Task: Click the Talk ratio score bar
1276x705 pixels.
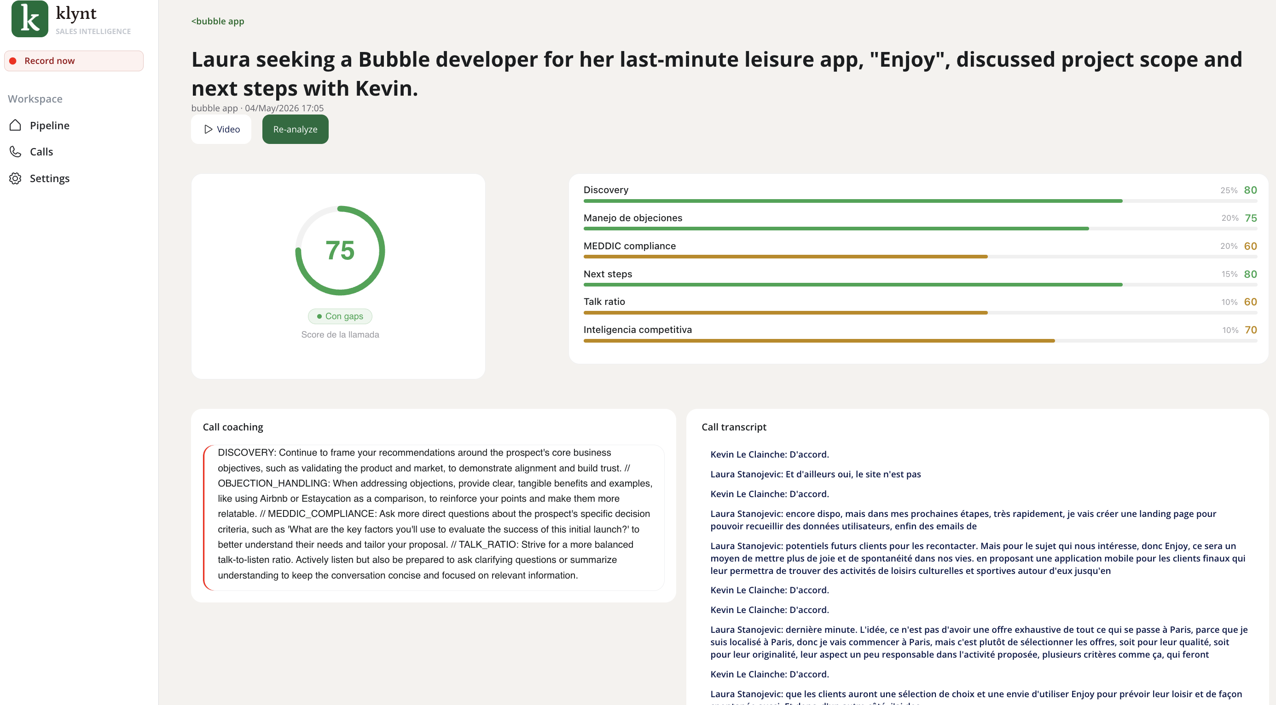Action: 920,313
